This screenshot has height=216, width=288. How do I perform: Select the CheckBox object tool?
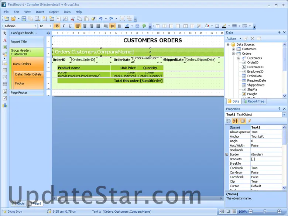pyautogui.click(x=5, y=98)
